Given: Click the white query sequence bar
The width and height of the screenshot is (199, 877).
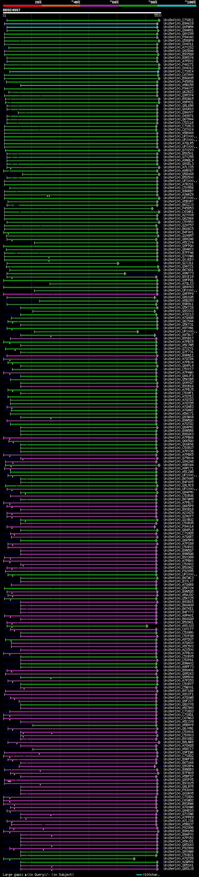Looking at the screenshot, I should (x=82, y=13).
